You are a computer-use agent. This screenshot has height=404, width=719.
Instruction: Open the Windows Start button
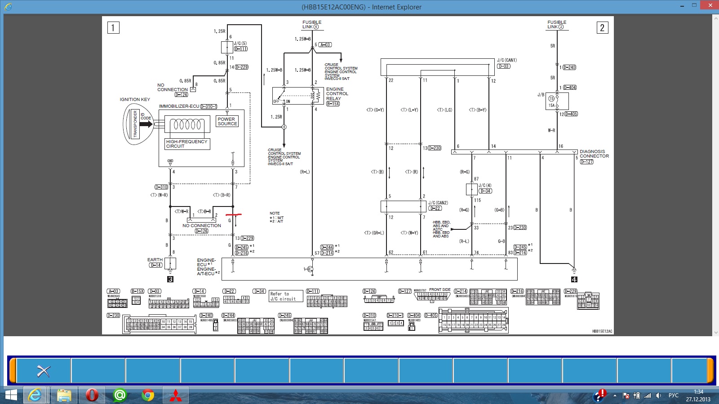11,395
